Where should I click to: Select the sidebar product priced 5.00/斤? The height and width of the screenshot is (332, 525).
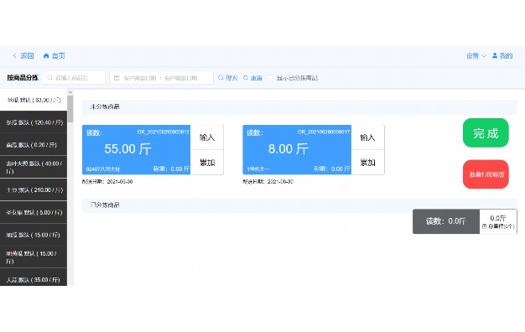click(34, 212)
